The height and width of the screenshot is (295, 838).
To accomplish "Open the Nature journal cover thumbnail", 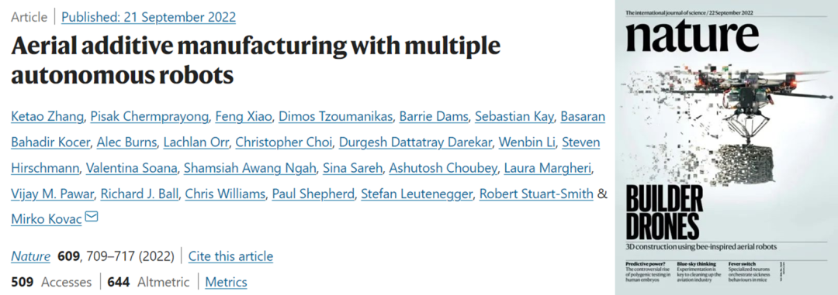I will (x=726, y=147).
